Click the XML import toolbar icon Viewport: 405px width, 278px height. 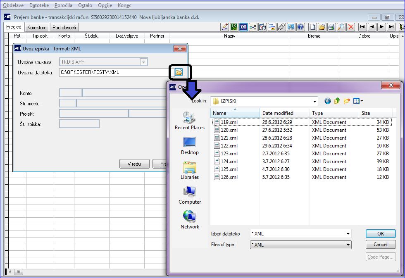[x=243, y=27]
